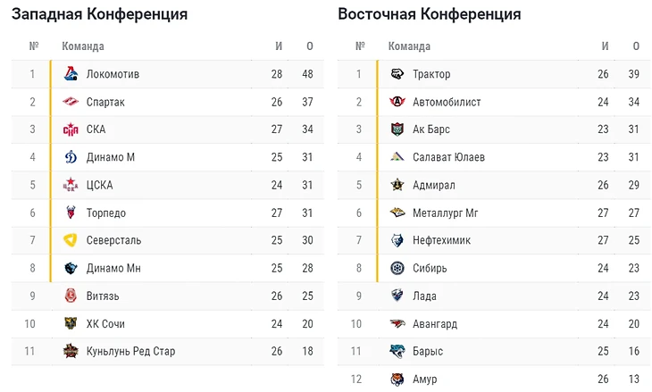
Task: Click the Барыс team logo
Action: (x=397, y=352)
